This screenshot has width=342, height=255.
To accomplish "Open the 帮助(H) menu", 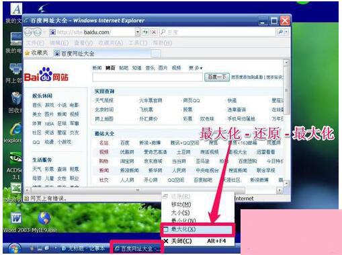I will tap(163, 42).
